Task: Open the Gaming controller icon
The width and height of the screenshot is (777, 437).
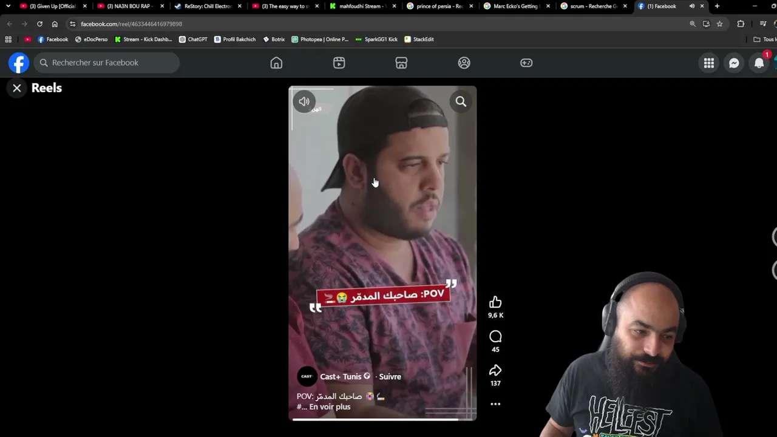Action: pyautogui.click(x=526, y=63)
